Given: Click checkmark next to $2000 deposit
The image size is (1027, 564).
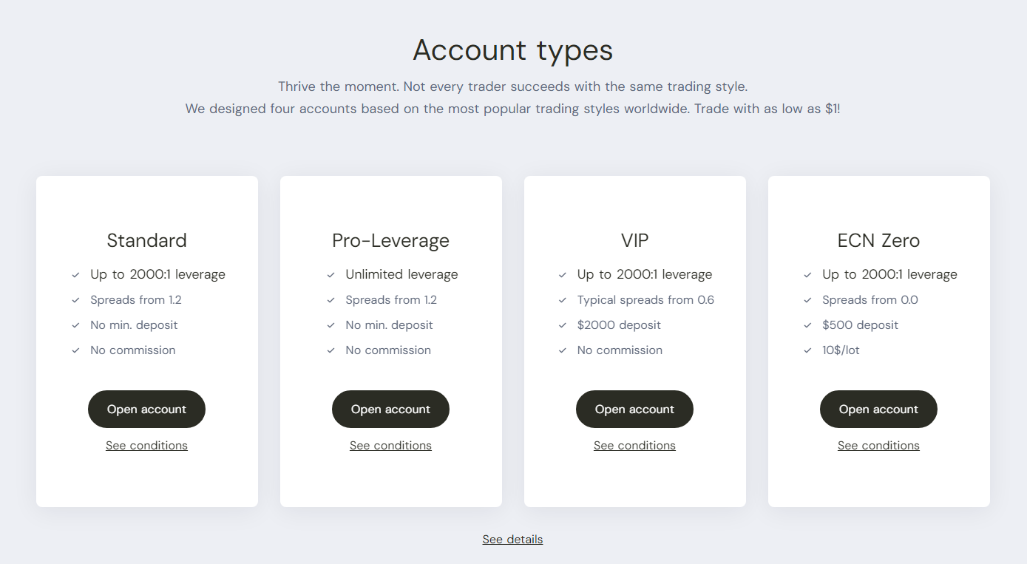Looking at the screenshot, I should pos(563,325).
